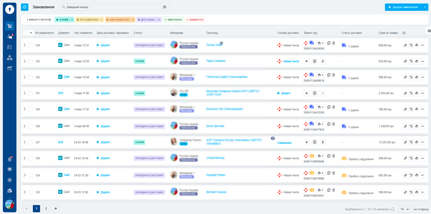
Task: Click Додати замовлення button
Action: (403, 7)
